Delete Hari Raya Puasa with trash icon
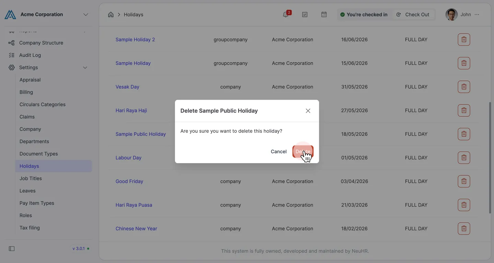 464,205
